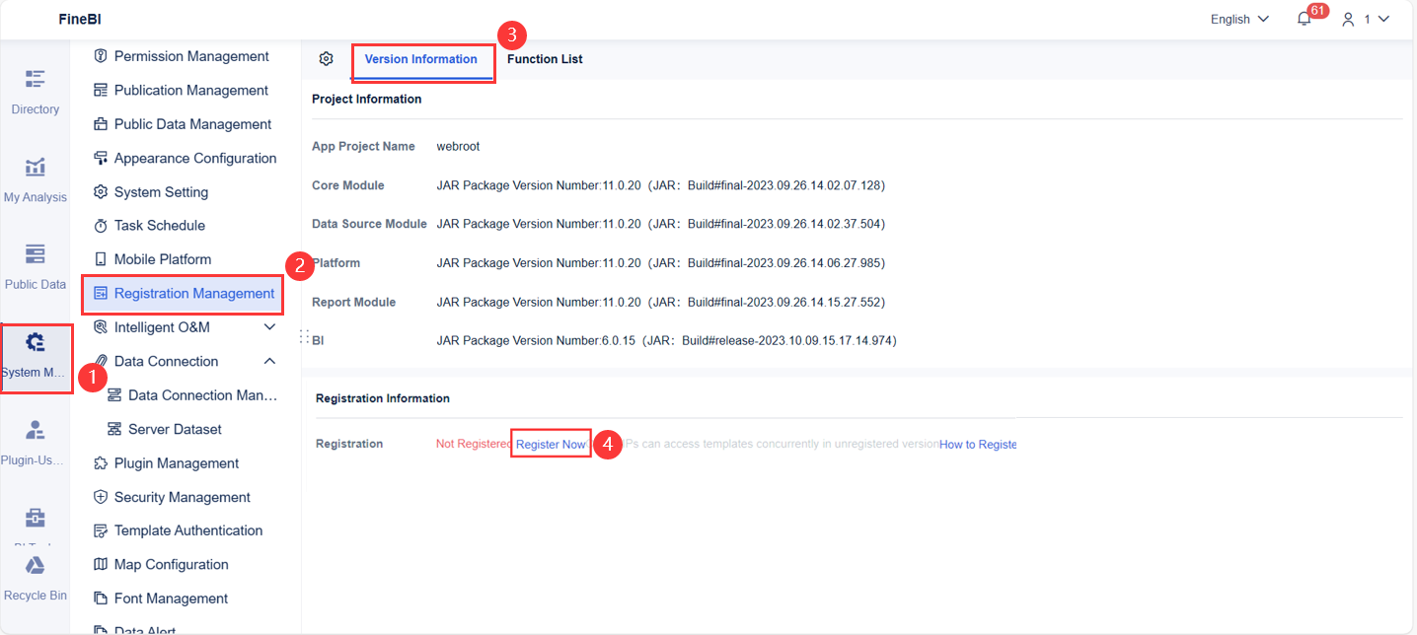The height and width of the screenshot is (635, 1417).
Task: Select the System Management sidebar icon
Action: click(x=35, y=355)
